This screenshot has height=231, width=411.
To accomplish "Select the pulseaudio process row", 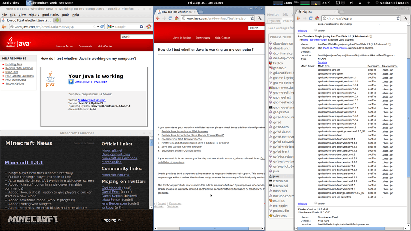I will [x=281, y=211].
